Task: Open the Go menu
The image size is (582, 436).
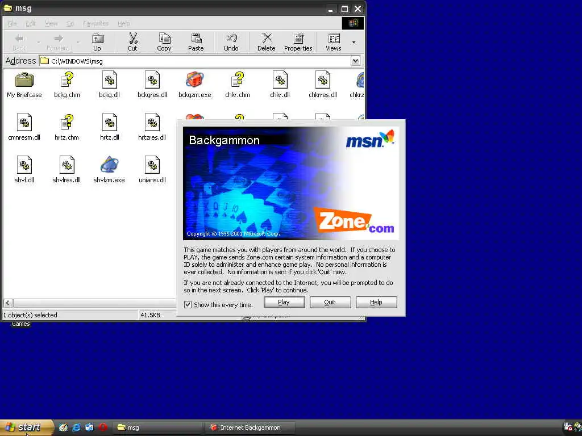Action: click(70, 23)
